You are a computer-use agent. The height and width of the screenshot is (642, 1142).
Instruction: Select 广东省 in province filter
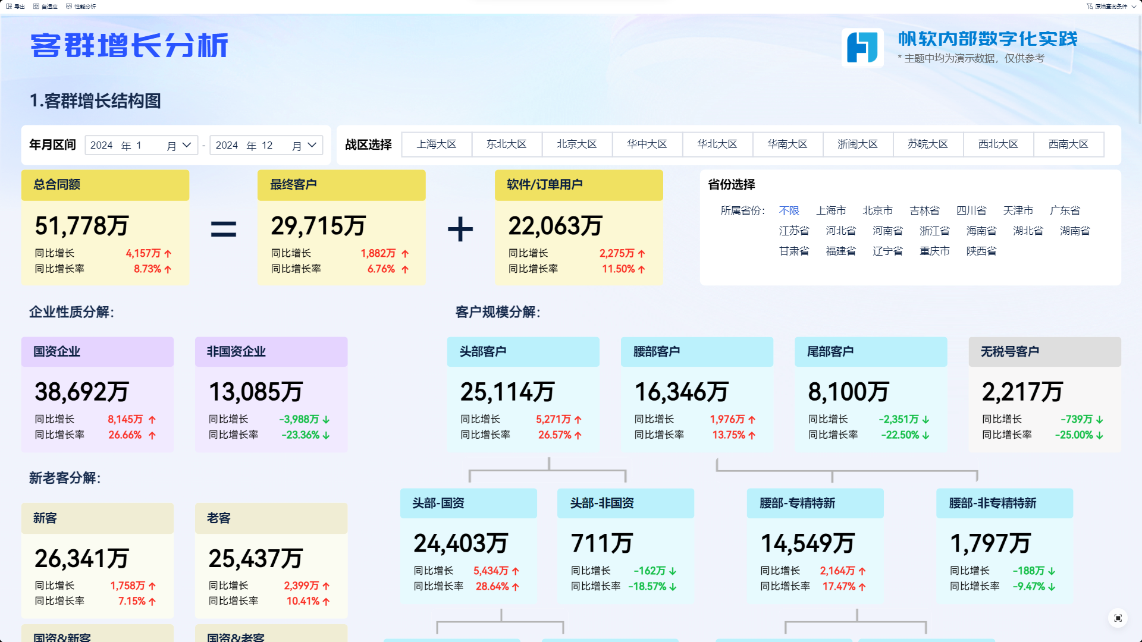1065,211
